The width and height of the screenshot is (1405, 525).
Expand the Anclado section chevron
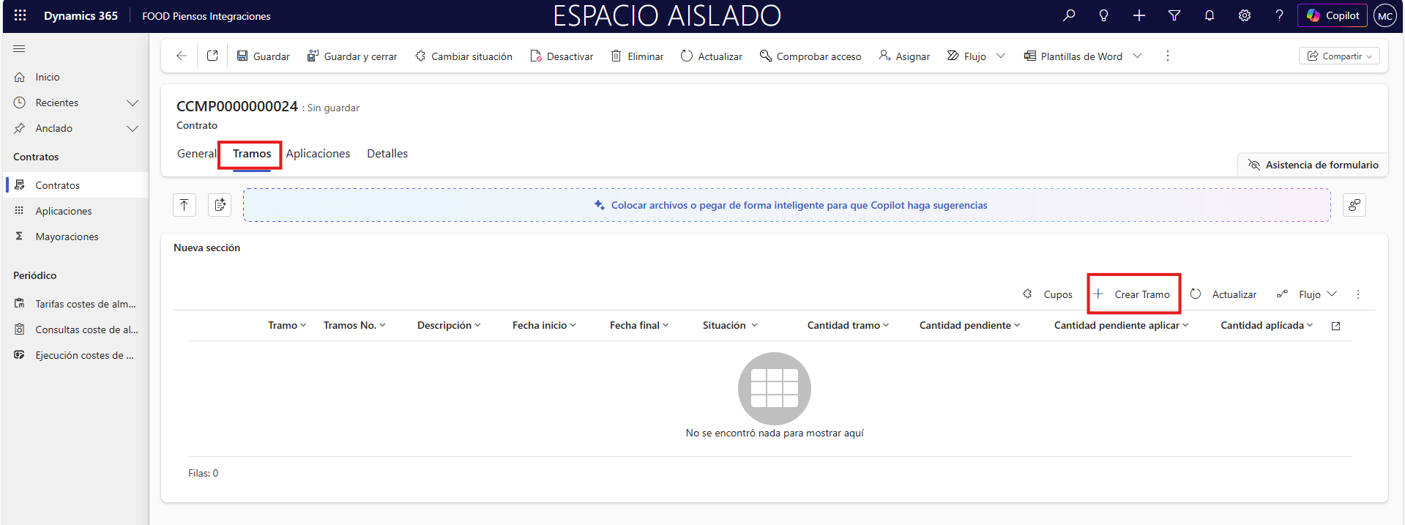tap(133, 129)
